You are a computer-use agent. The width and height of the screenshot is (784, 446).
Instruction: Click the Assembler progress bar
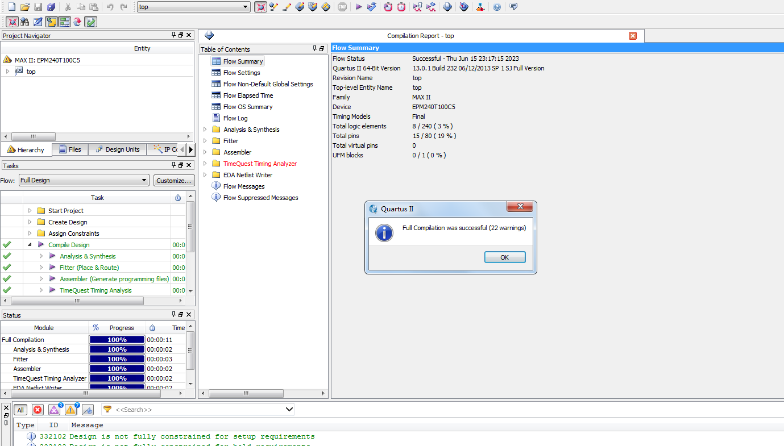[x=117, y=369]
